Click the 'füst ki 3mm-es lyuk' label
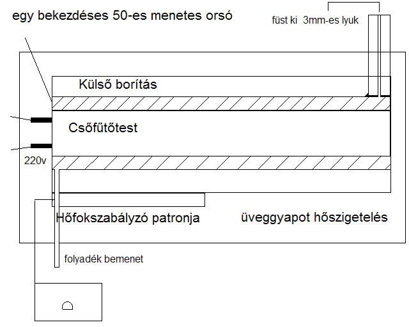Viewport: 409px width, 327px height. click(x=315, y=21)
